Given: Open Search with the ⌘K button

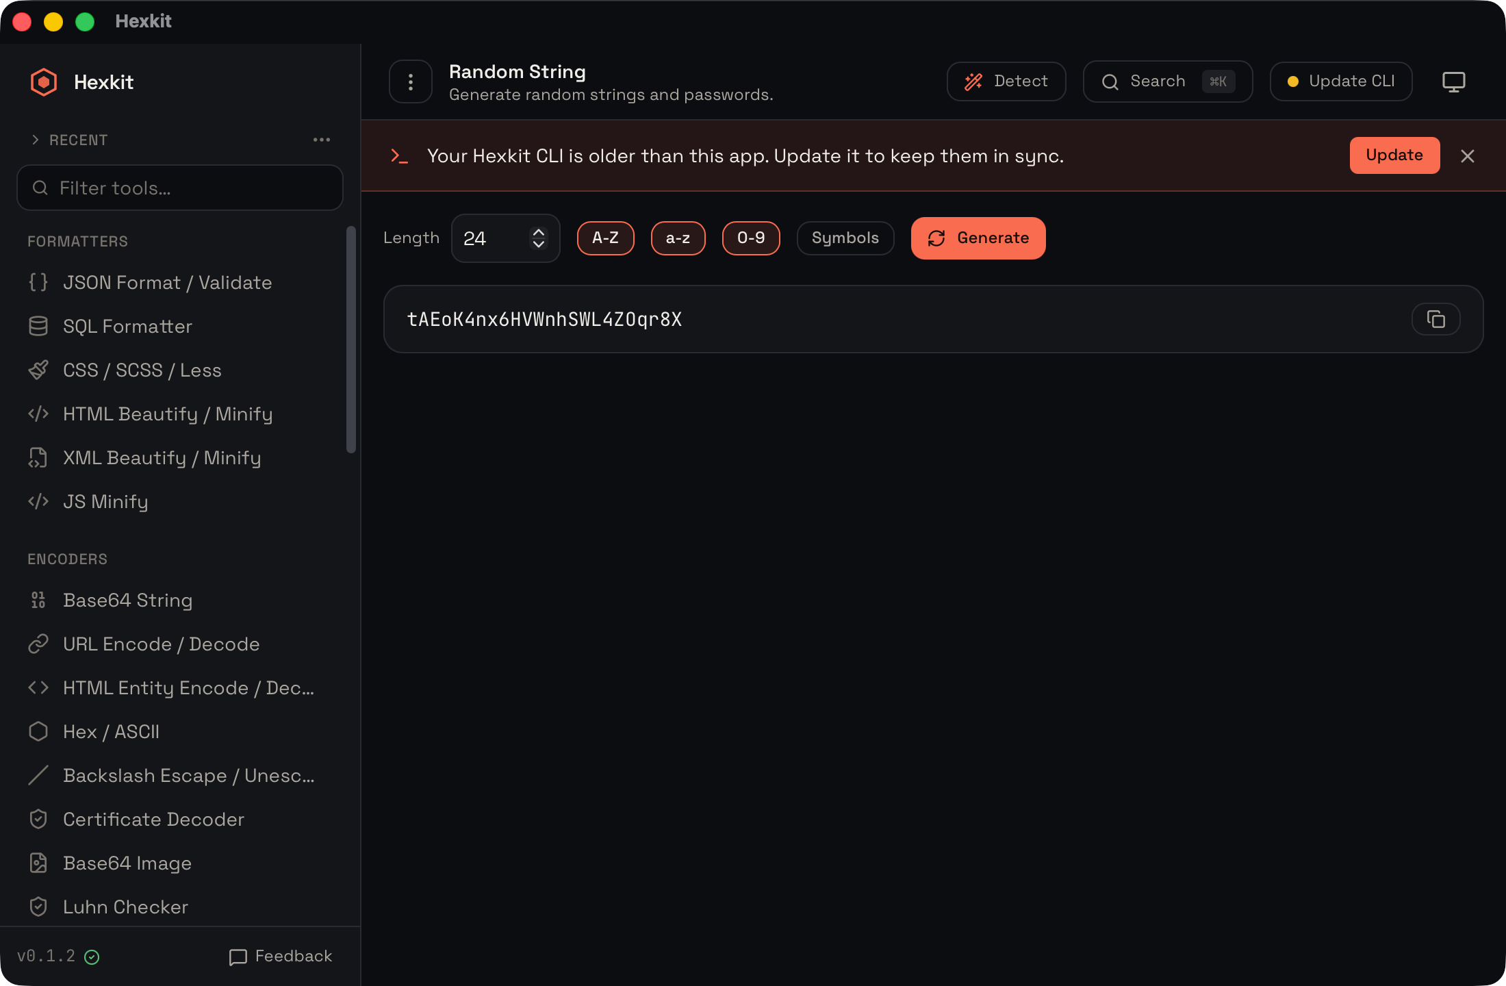Looking at the screenshot, I should 1168,81.
